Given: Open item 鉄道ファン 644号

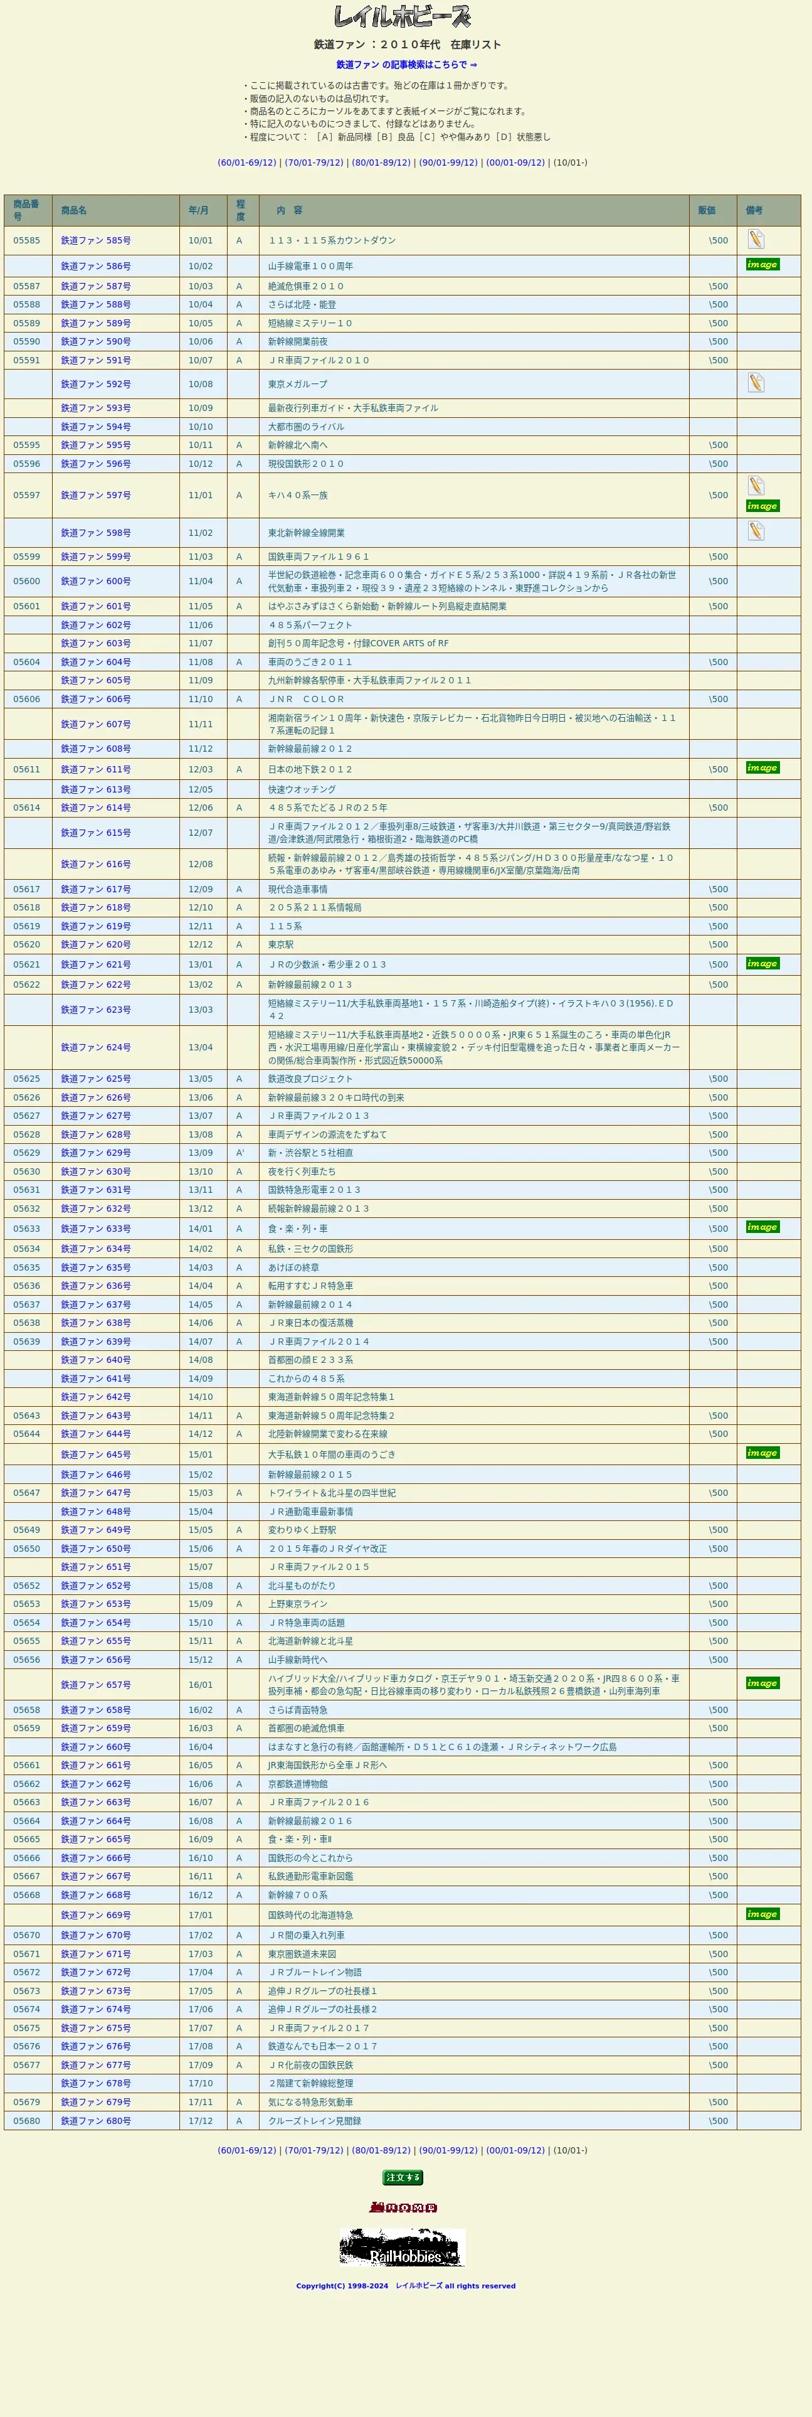Looking at the screenshot, I should click(96, 1434).
